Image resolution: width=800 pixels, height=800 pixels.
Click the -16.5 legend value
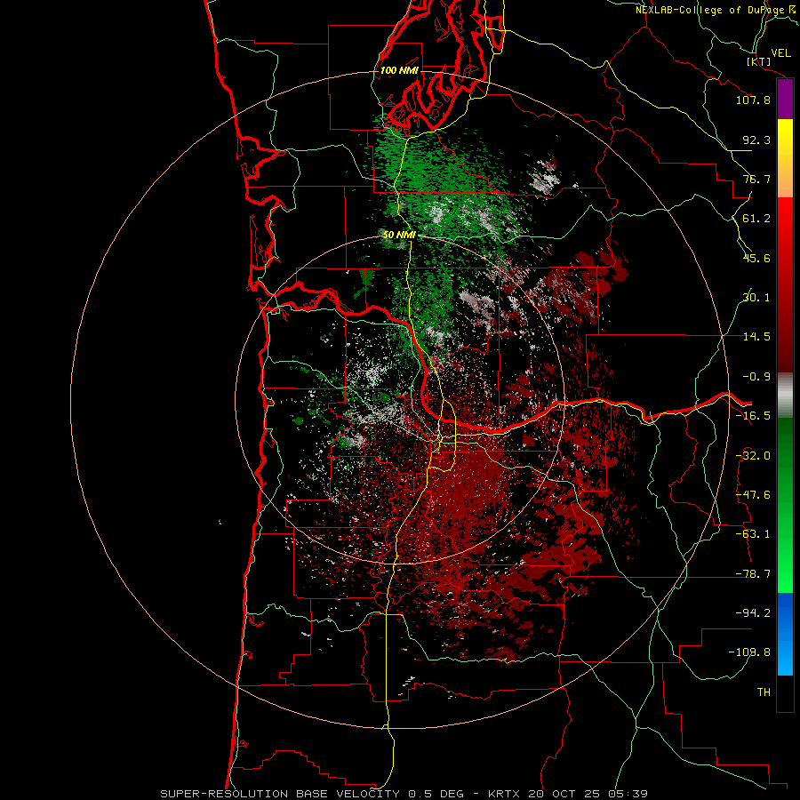[753, 416]
